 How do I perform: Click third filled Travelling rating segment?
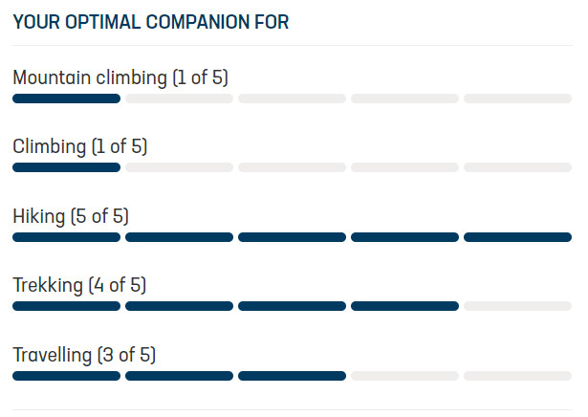click(293, 376)
